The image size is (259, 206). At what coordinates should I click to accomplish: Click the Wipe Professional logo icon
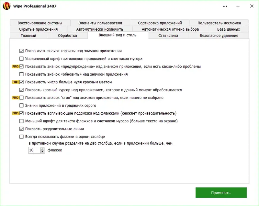pyautogui.click(x=6, y=6)
